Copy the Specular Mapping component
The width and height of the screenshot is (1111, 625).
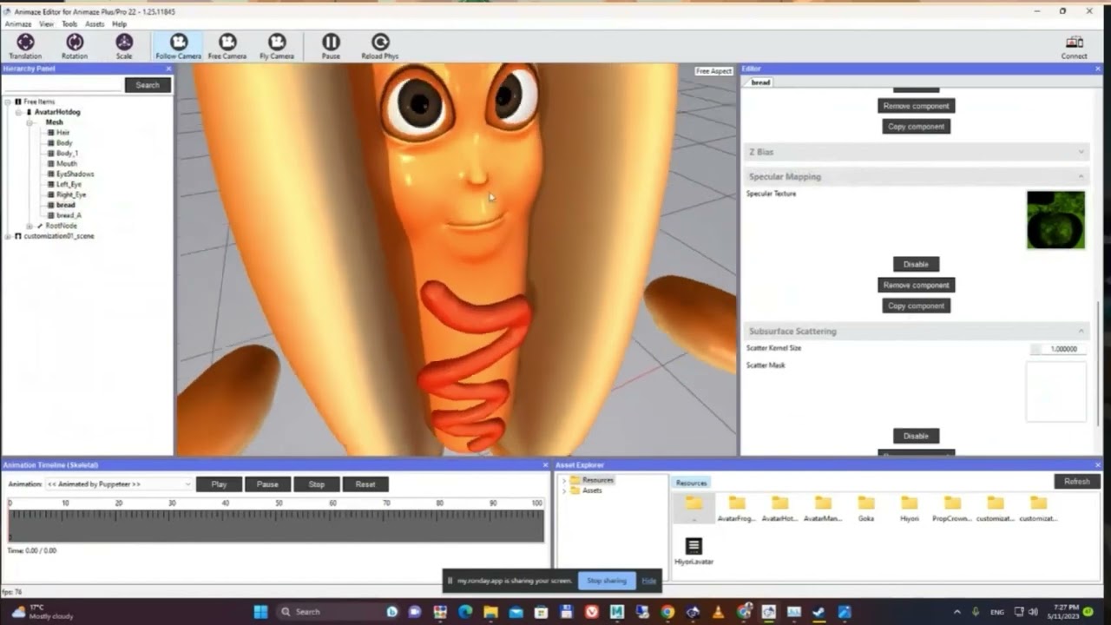pos(916,306)
